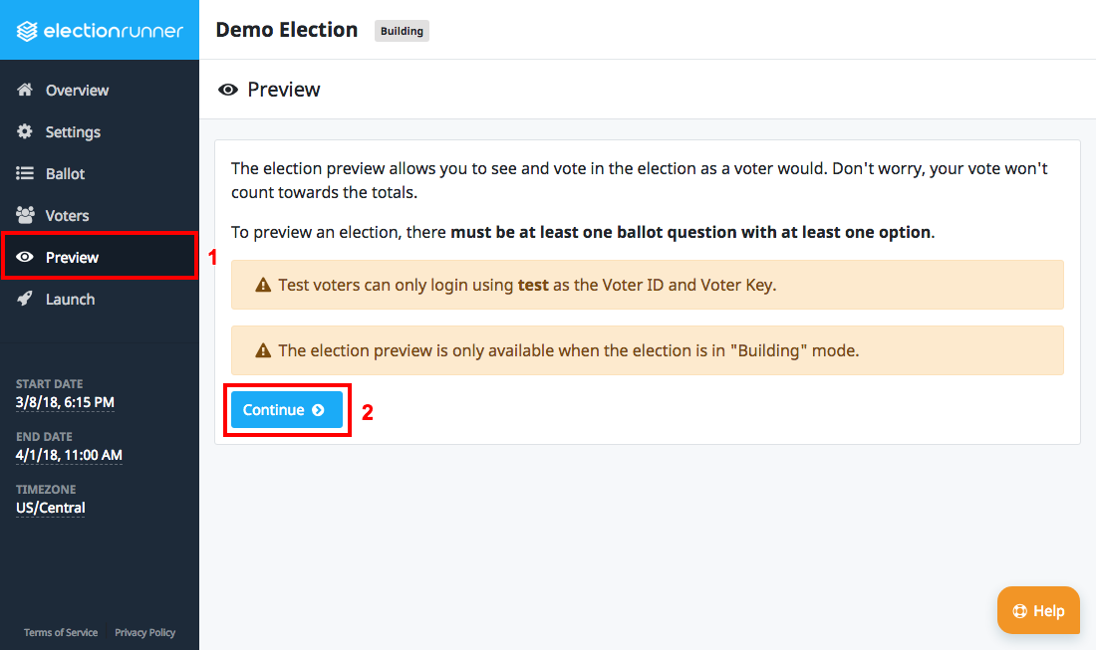Click the Voters group icon
This screenshot has width=1096, height=650.
point(25,215)
